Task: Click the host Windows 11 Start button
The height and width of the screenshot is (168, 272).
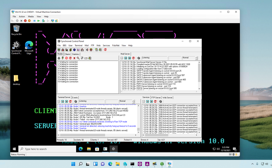Action: click(x=73, y=164)
